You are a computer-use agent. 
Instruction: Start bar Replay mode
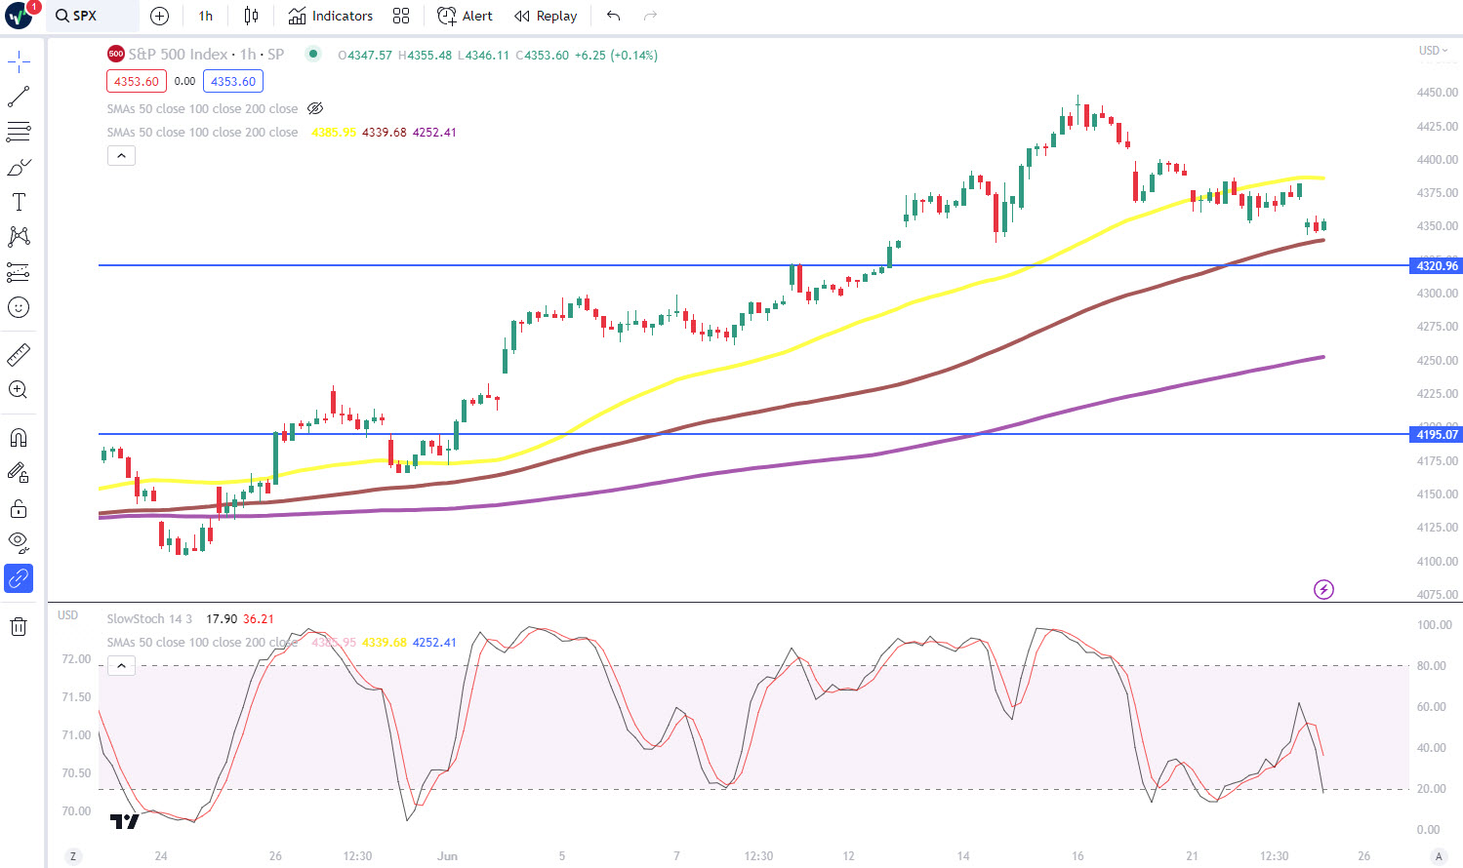(x=546, y=16)
